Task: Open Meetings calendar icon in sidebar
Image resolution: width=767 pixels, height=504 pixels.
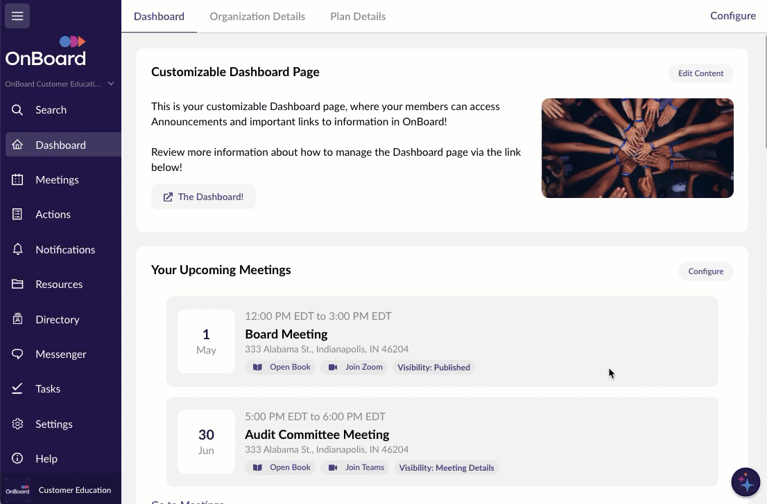Action: 18,180
